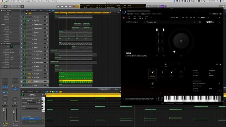Viewport: 226px width, 127px height.
Task: Solo the Bassoon track
Action: click(30, 32)
